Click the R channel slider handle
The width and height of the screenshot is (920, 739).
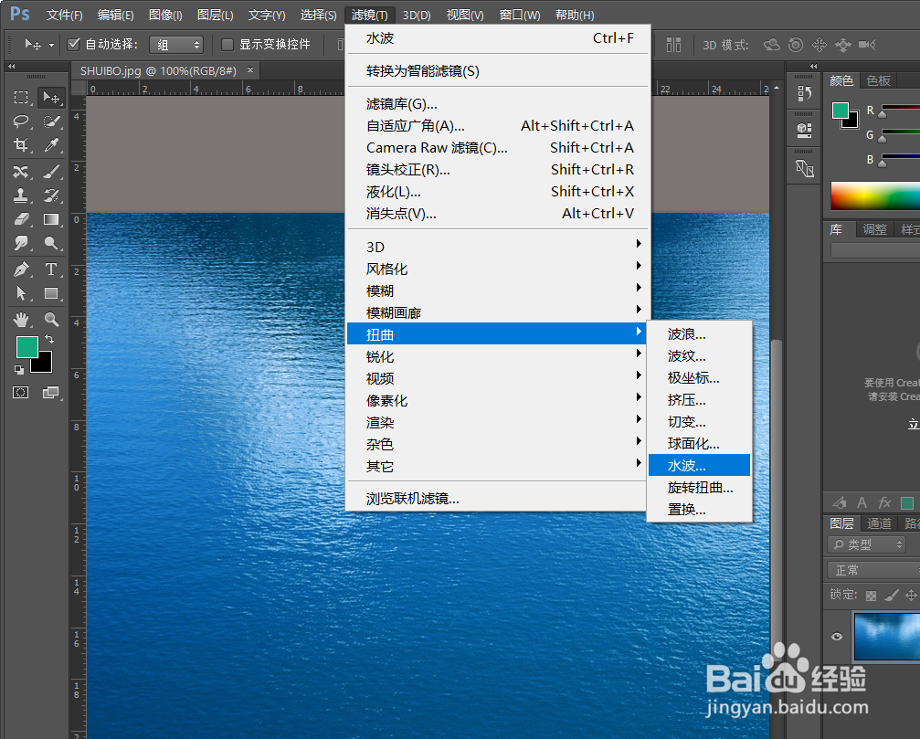click(882, 114)
